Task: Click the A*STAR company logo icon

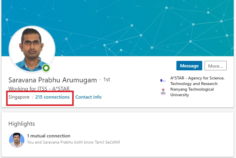Action: click(163, 81)
